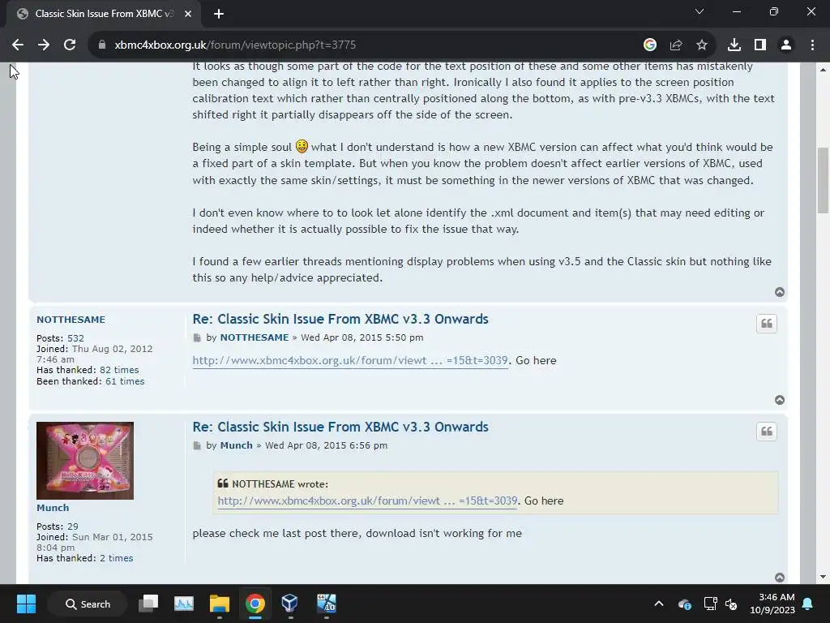Image resolution: width=830 pixels, height=623 pixels.
Task: Open the Google lens icon in address bar
Action: pyautogui.click(x=649, y=45)
